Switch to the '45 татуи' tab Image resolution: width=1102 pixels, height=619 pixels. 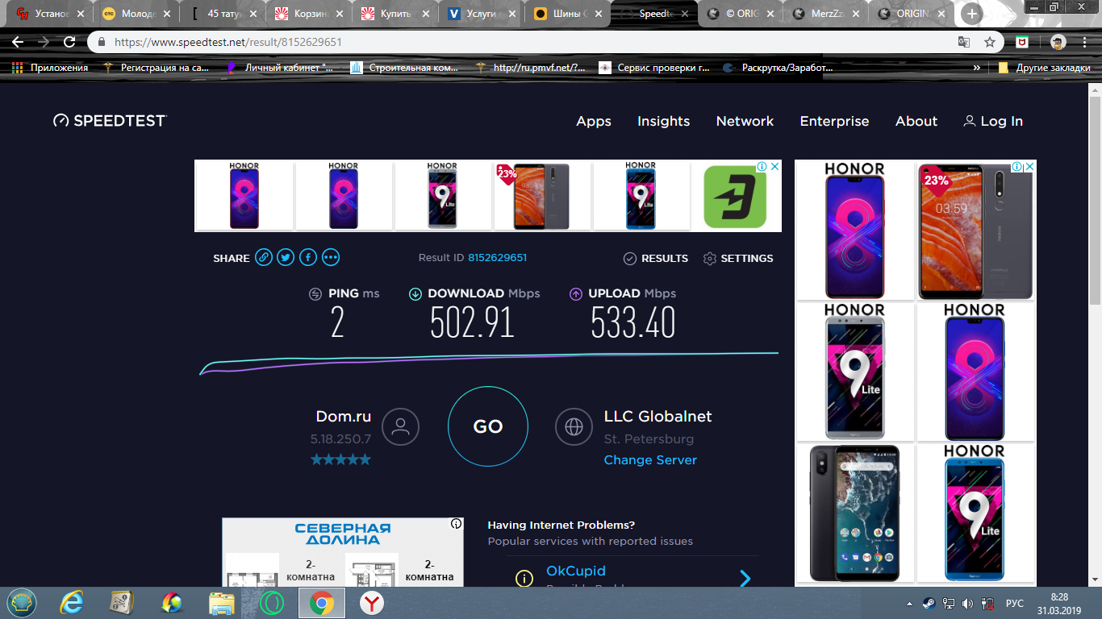tap(223, 14)
